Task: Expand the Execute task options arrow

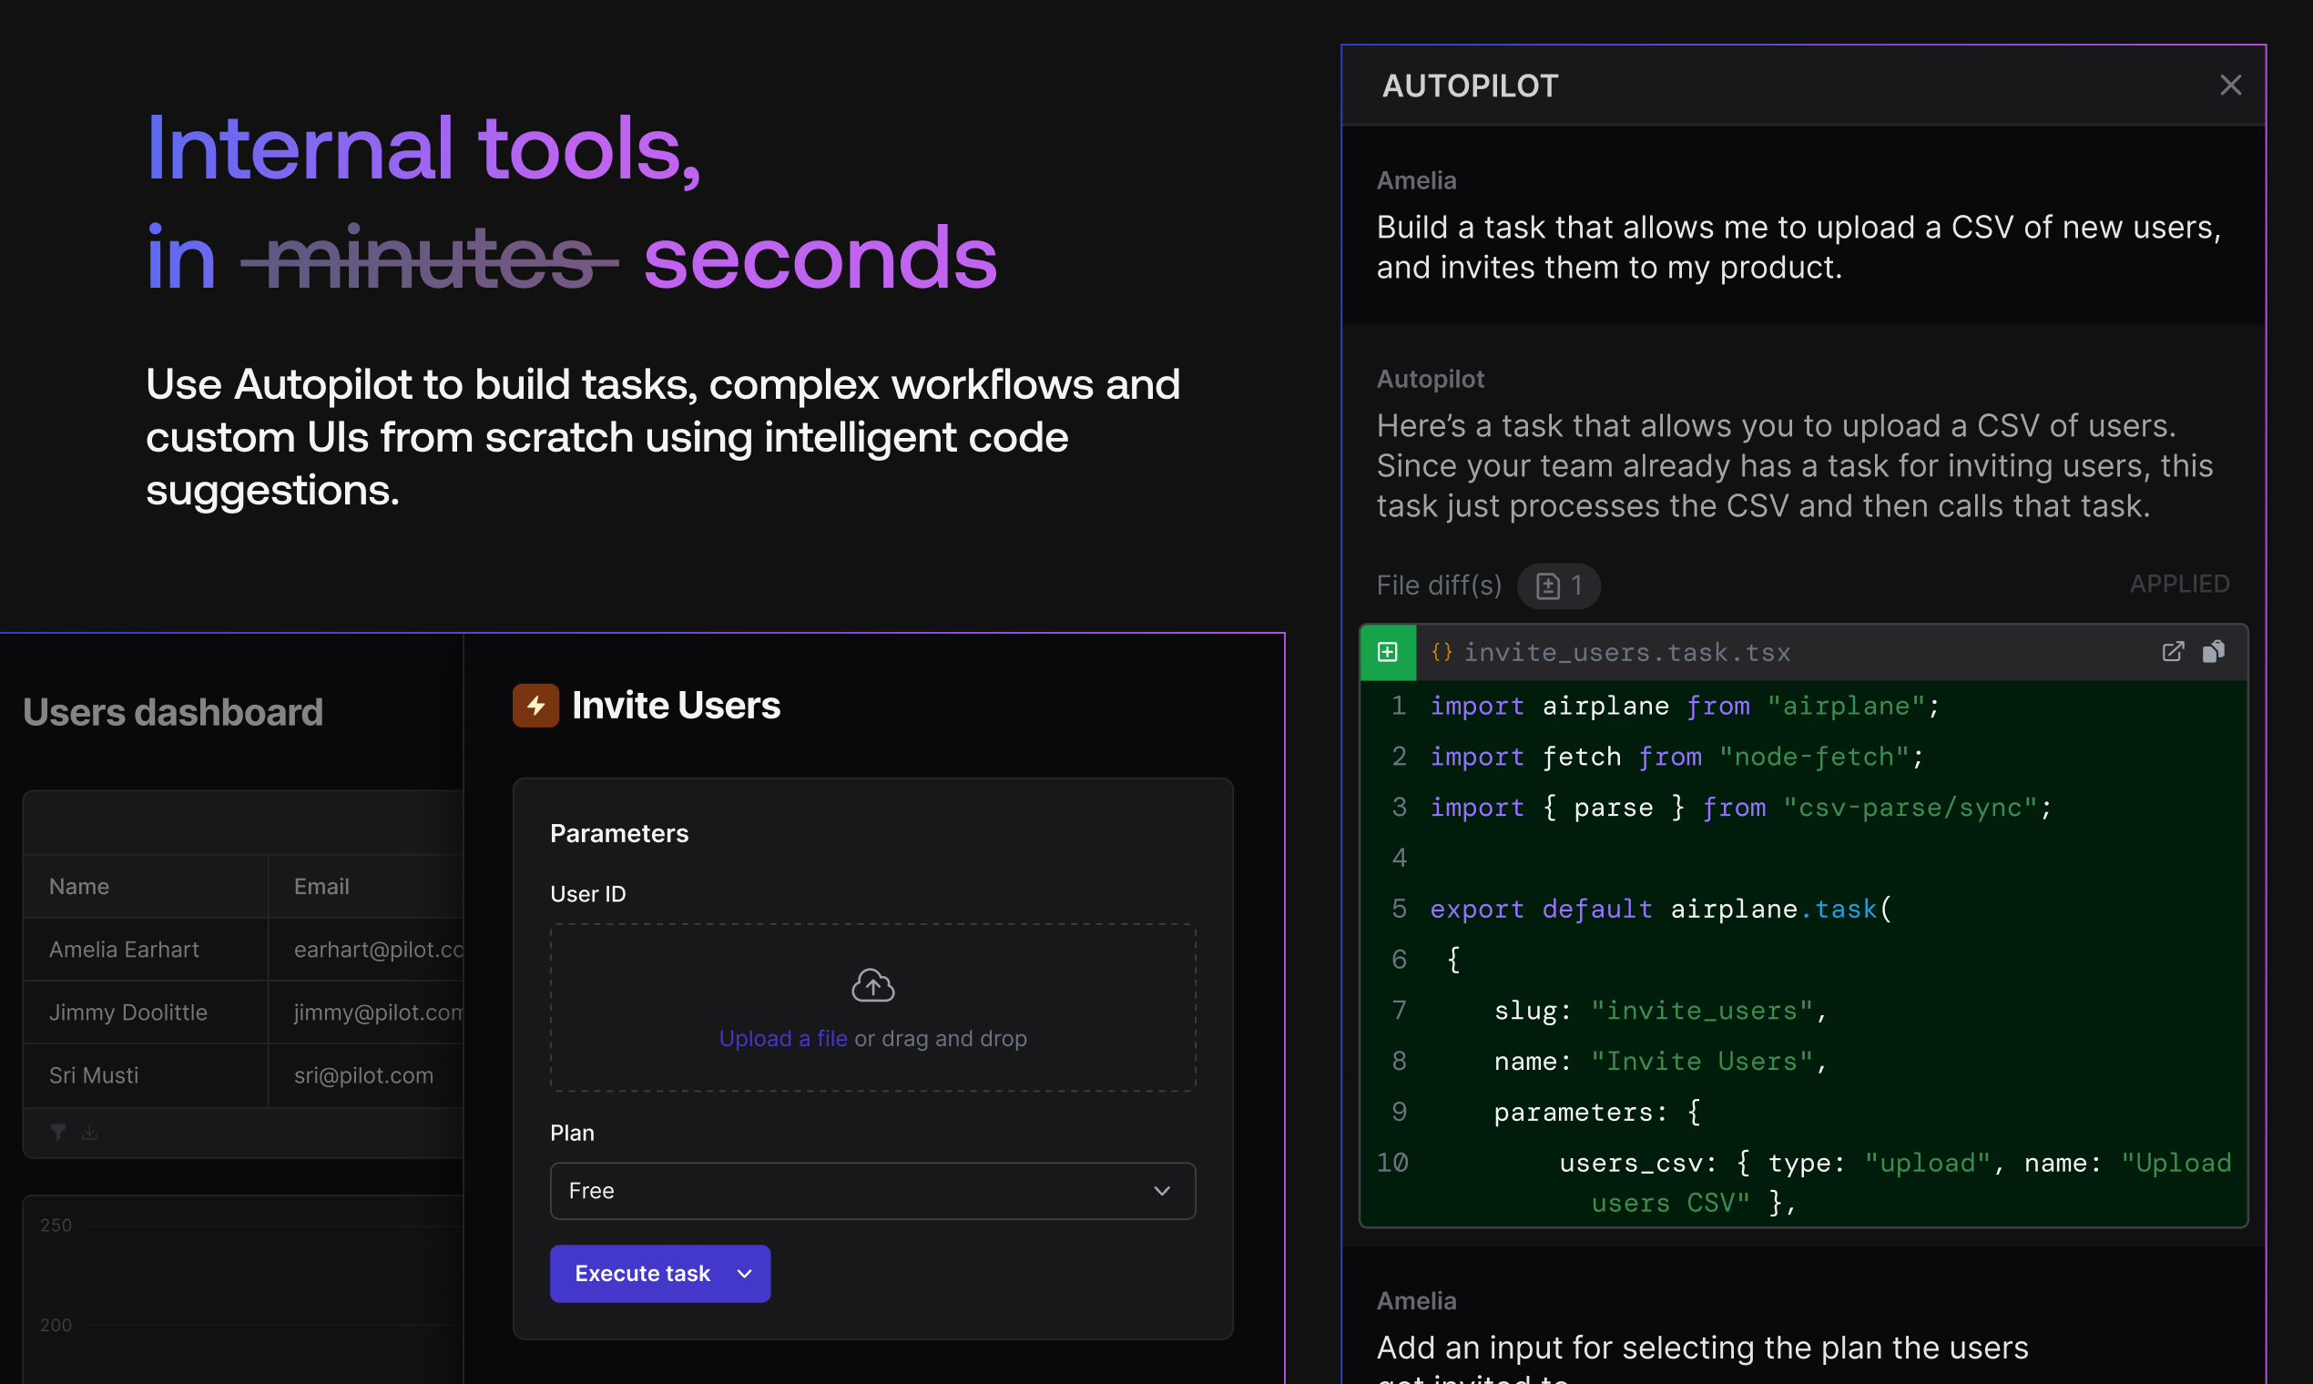Action: tap(744, 1274)
